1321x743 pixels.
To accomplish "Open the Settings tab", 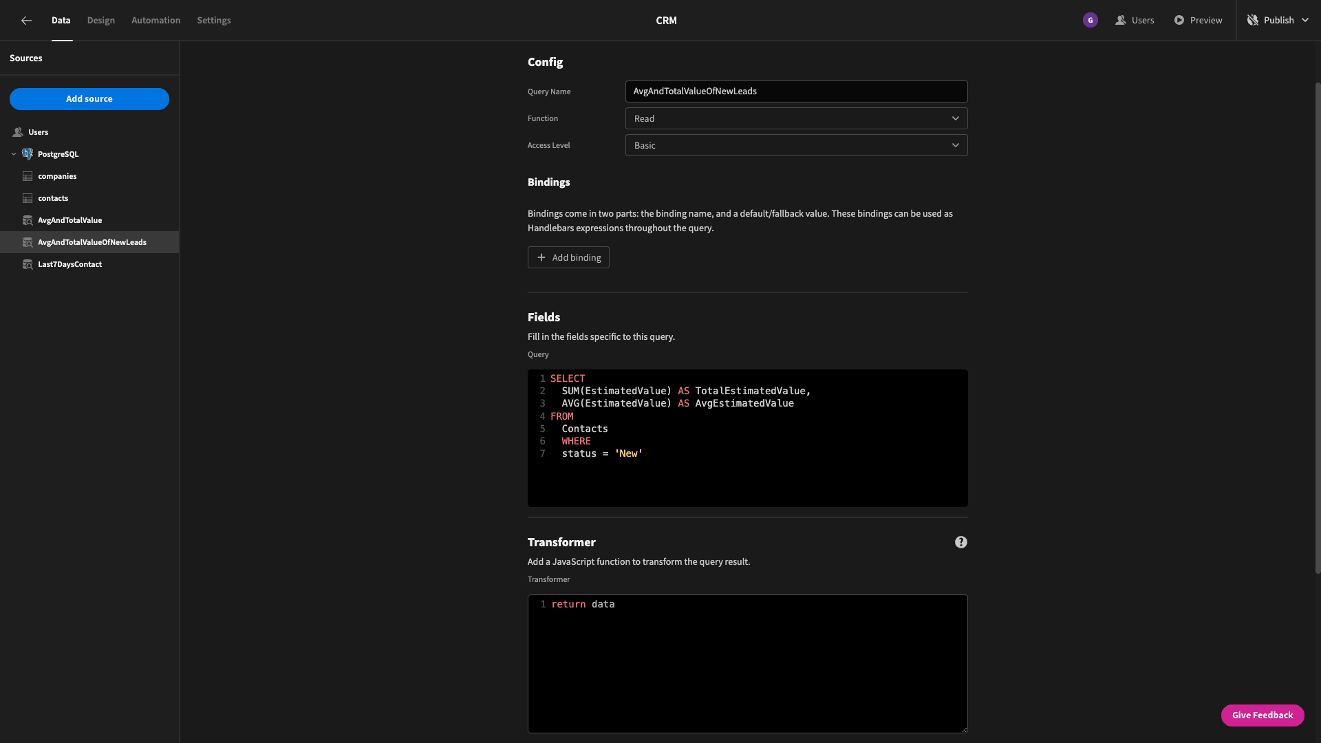I will coord(214,21).
